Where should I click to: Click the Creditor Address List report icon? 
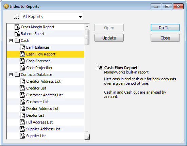(x=22, y=81)
